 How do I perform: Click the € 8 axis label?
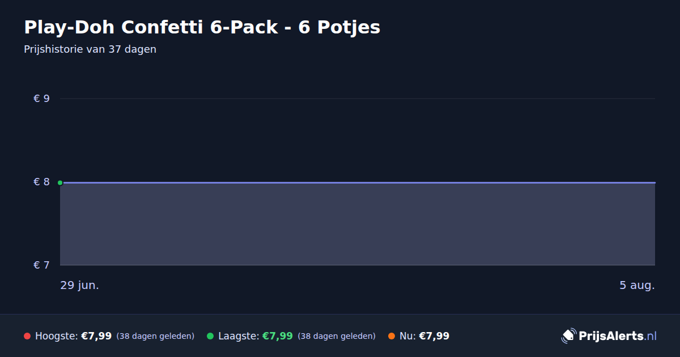[42, 182]
